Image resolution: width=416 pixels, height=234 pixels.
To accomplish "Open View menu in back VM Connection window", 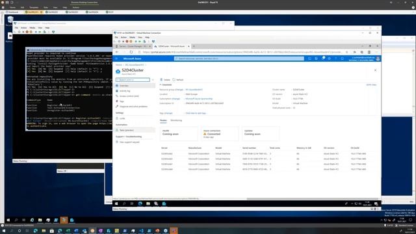I will (40, 28).
